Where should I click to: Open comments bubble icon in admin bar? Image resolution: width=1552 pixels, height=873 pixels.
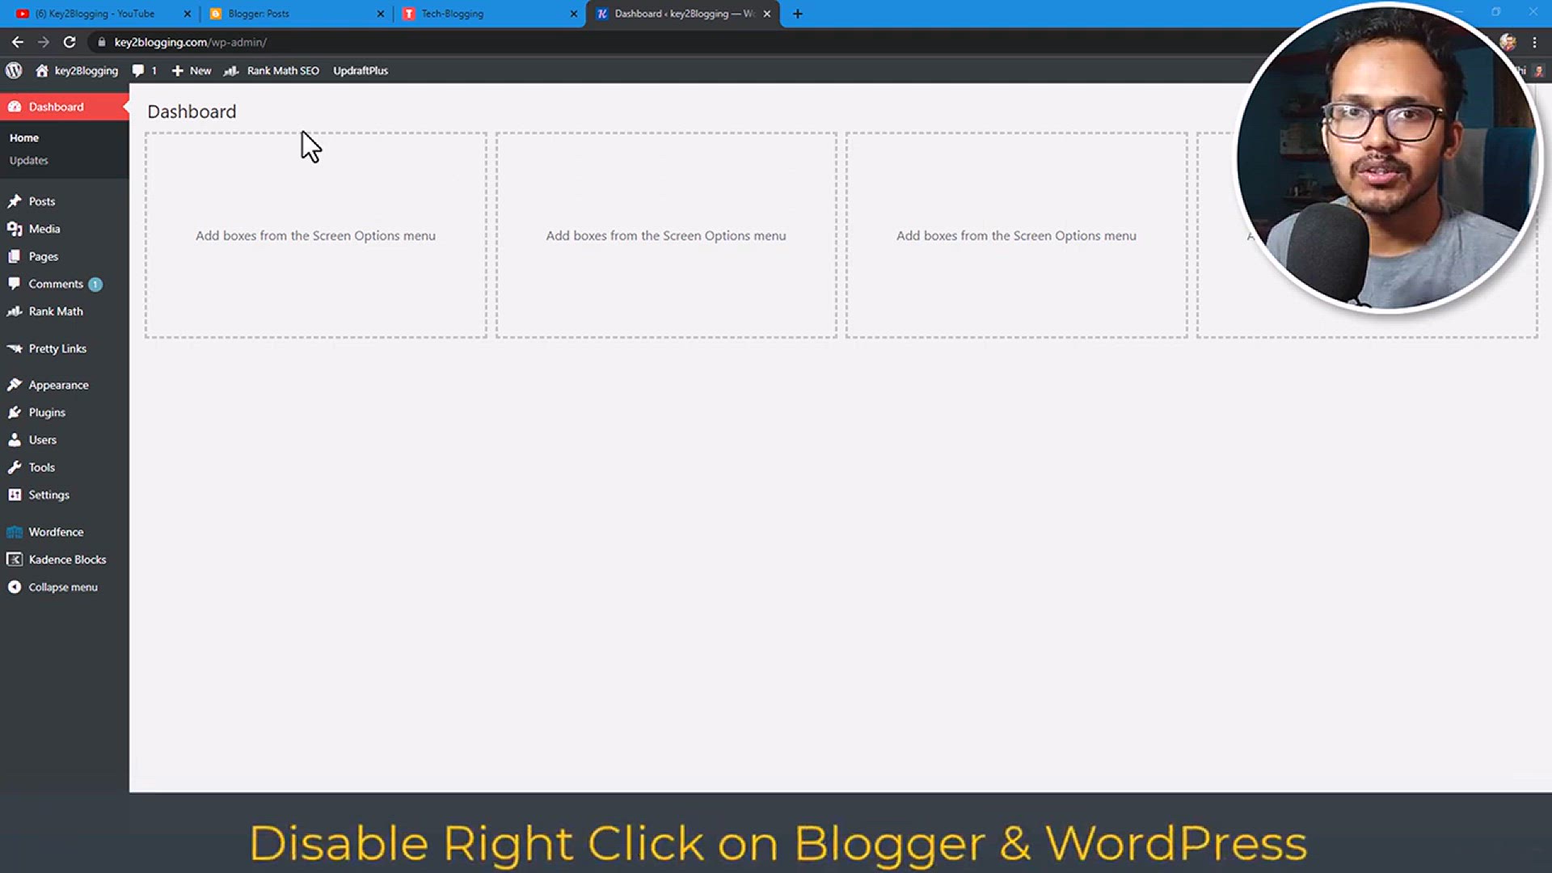pyautogui.click(x=138, y=70)
